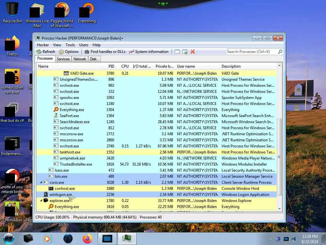Click the process list scroll down arrow
The width and height of the screenshot is (326, 245).
280,209
